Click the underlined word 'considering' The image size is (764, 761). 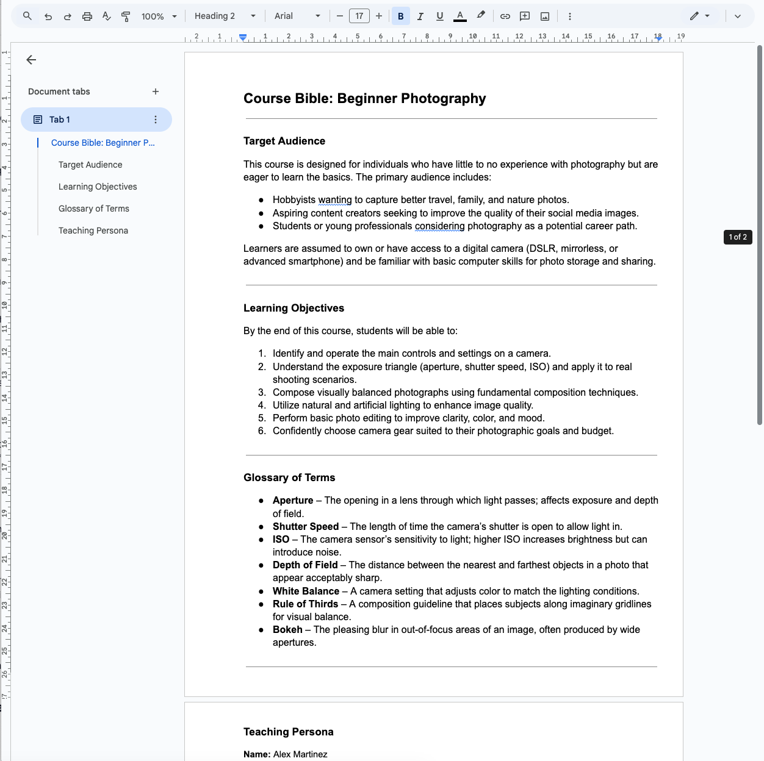(x=440, y=226)
